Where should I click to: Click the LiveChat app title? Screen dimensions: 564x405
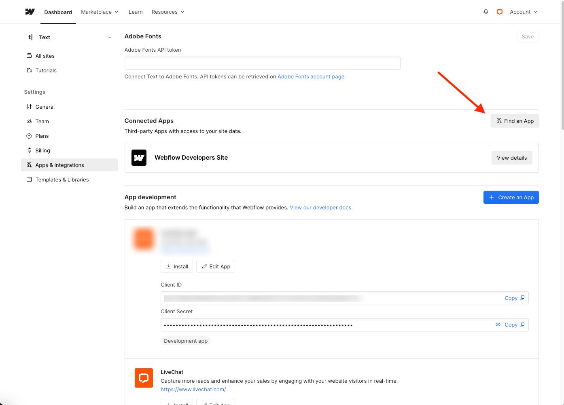172,372
